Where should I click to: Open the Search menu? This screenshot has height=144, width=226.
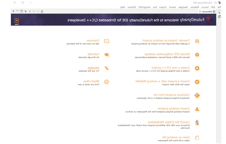tap(172, 7)
